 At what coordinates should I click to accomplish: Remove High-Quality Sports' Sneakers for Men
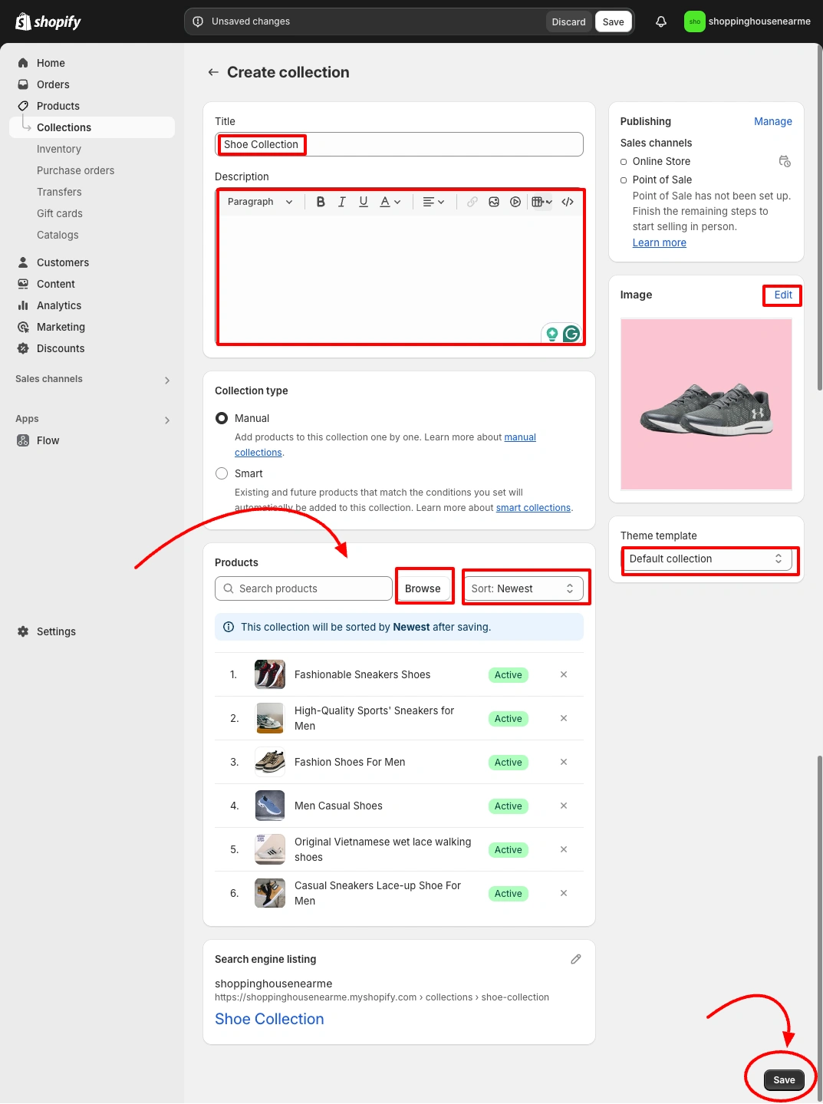pyautogui.click(x=564, y=718)
